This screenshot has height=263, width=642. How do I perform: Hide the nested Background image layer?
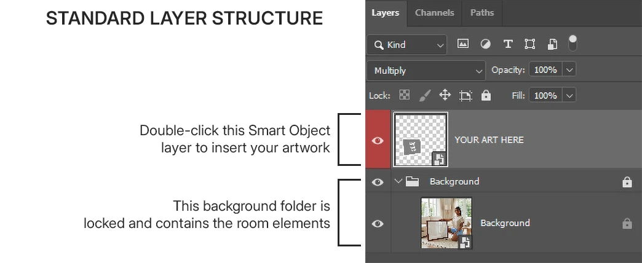(378, 224)
